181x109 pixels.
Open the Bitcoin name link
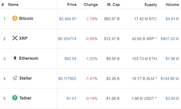[x=26, y=18]
